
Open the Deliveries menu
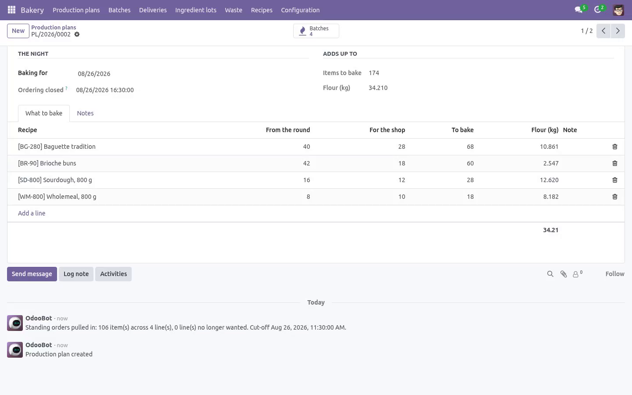(x=153, y=10)
